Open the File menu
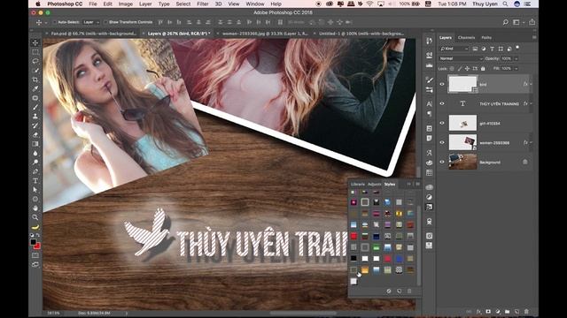The image size is (567, 318). (93, 4)
